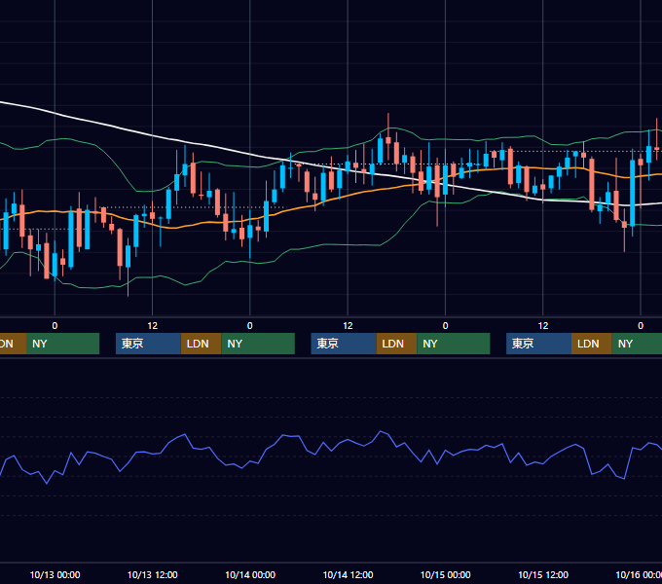Select the LDN session block for 10/13
This screenshot has height=584, width=662.
201,344
